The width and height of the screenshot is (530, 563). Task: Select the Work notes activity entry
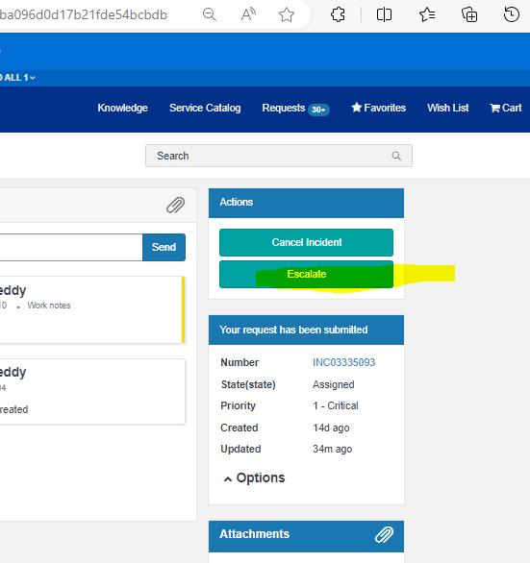pyautogui.click(x=92, y=310)
